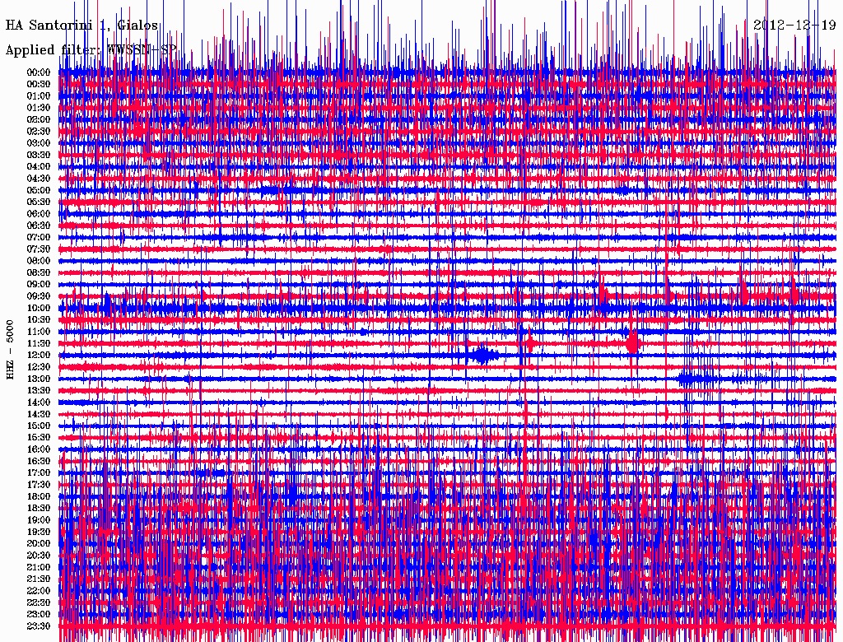Select the 11:30 time label
Image resolution: width=843 pixels, height=642 pixels.
coord(39,343)
